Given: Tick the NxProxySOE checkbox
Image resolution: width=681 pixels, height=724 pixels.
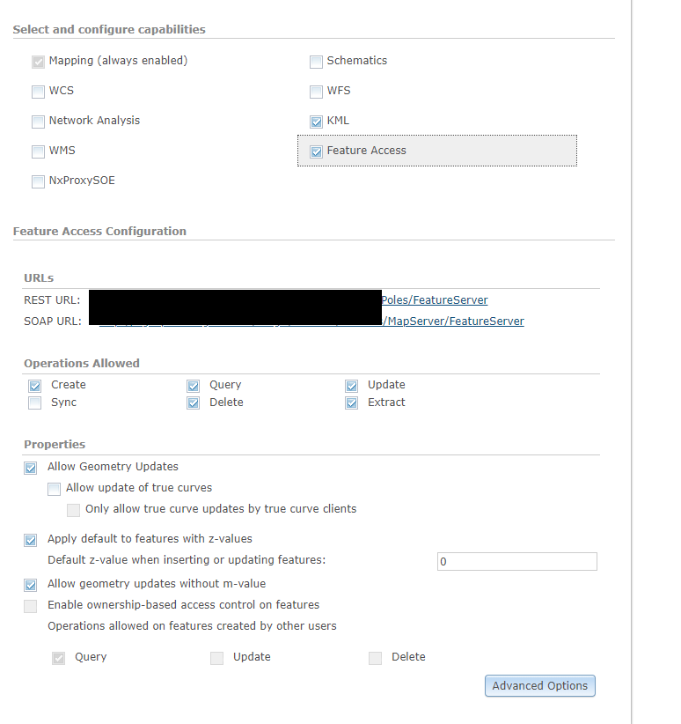Looking at the screenshot, I should [38, 182].
